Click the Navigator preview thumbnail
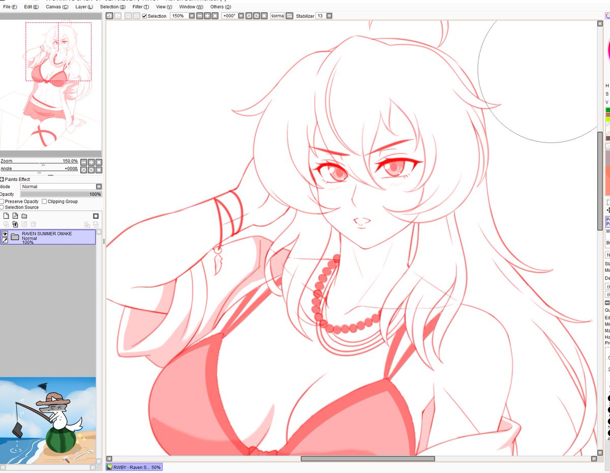Image resolution: width=610 pixels, height=473 pixels. [x=51, y=85]
